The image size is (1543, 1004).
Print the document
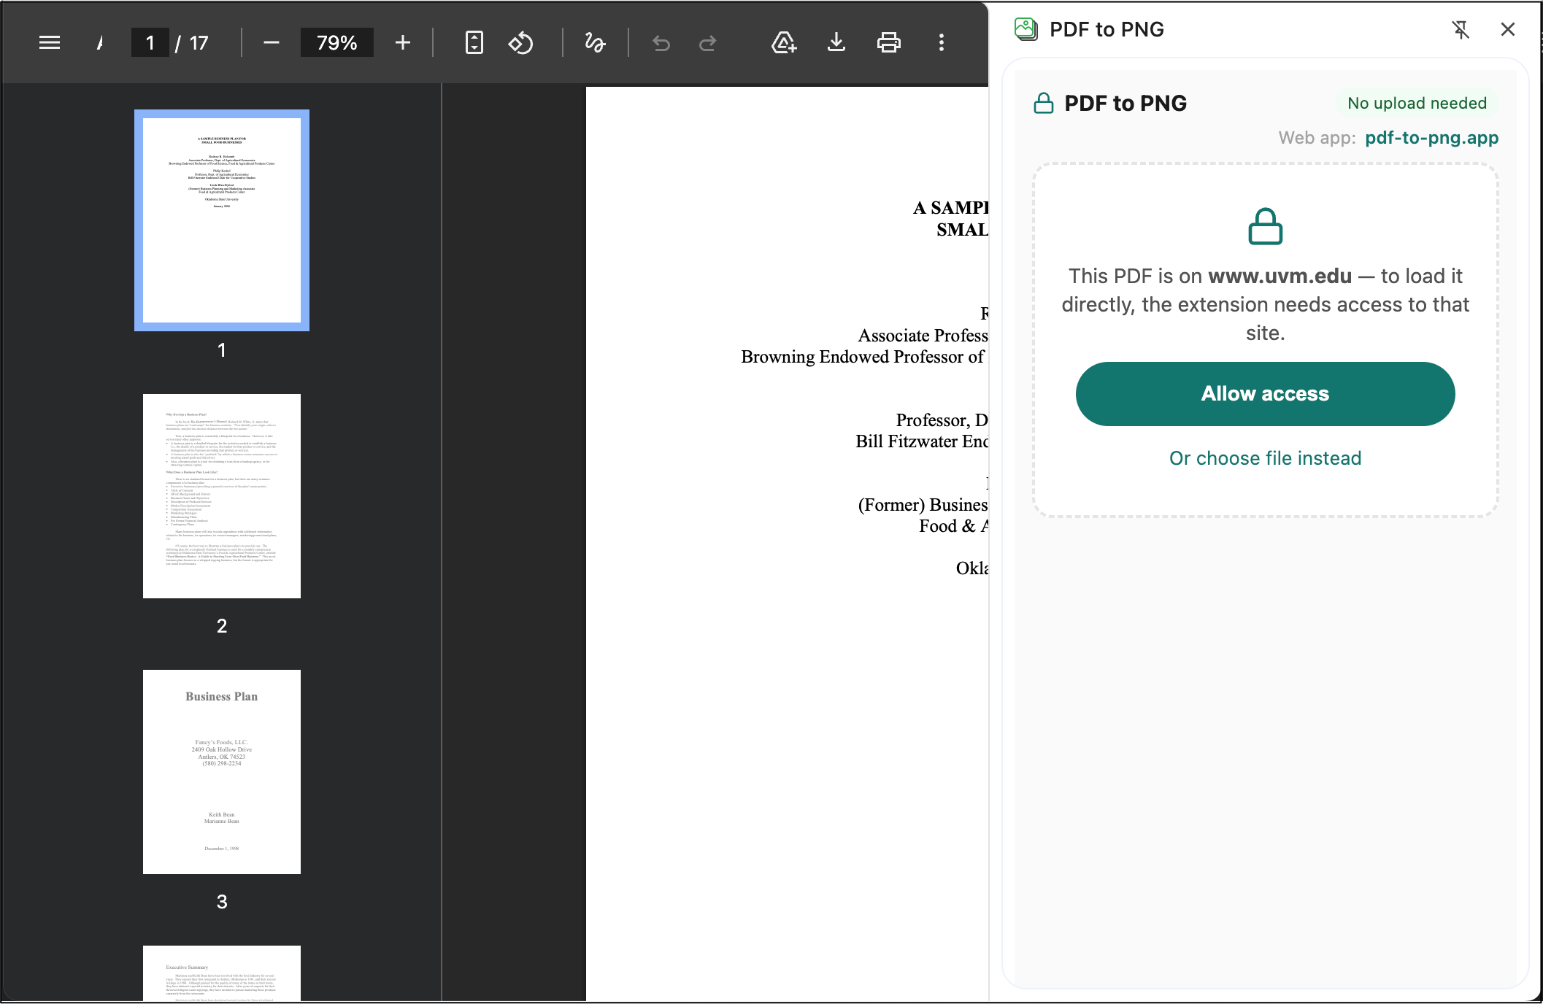tap(889, 42)
